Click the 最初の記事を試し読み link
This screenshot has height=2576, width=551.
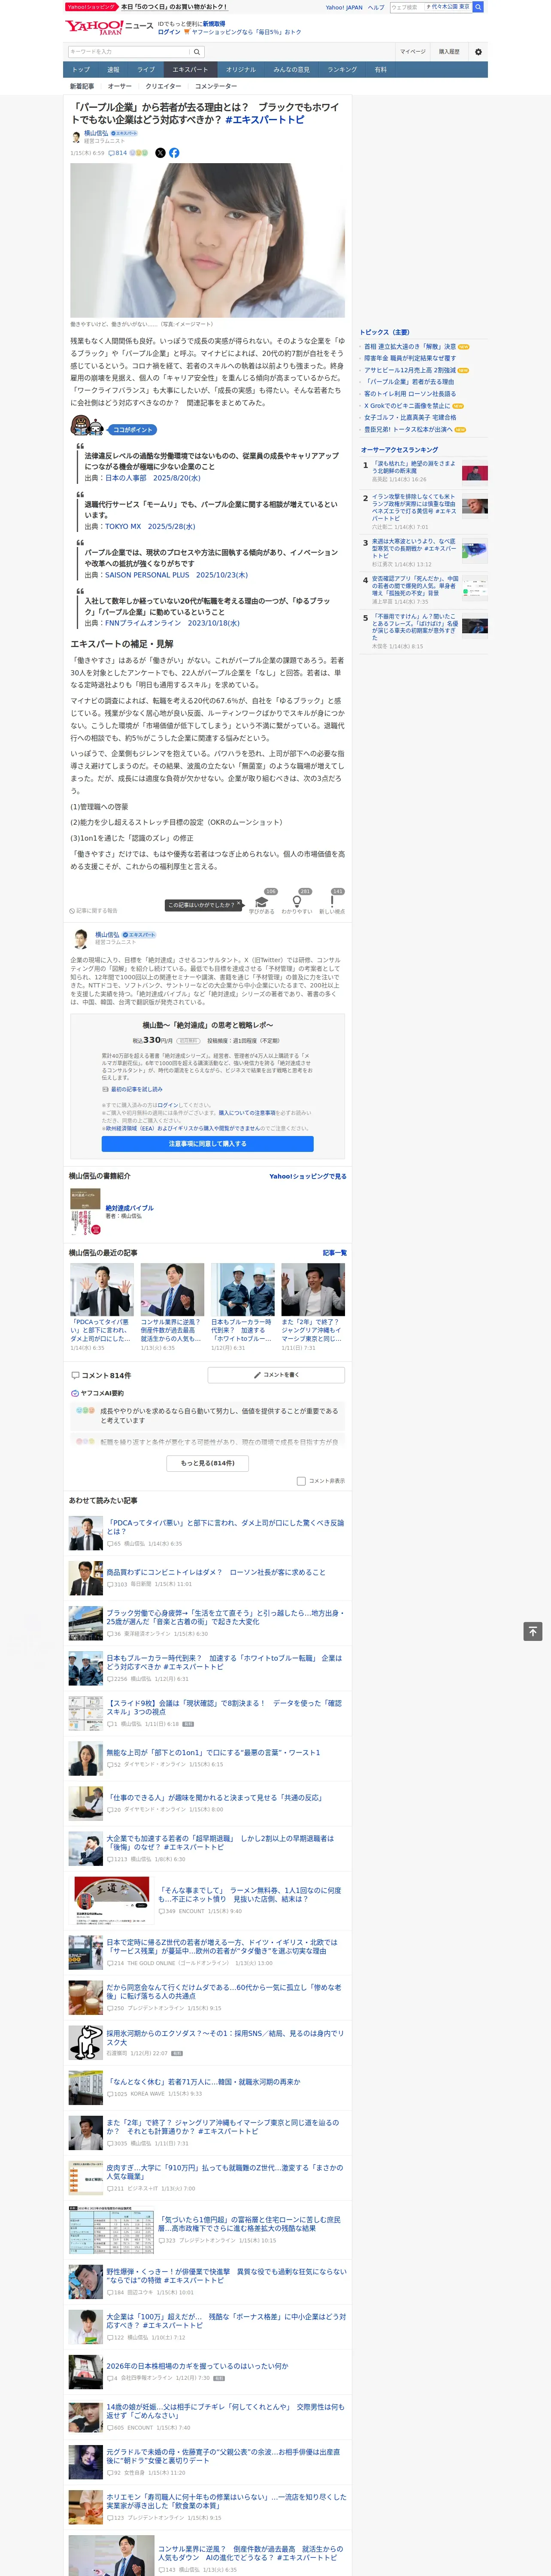[x=136, y=1090]
